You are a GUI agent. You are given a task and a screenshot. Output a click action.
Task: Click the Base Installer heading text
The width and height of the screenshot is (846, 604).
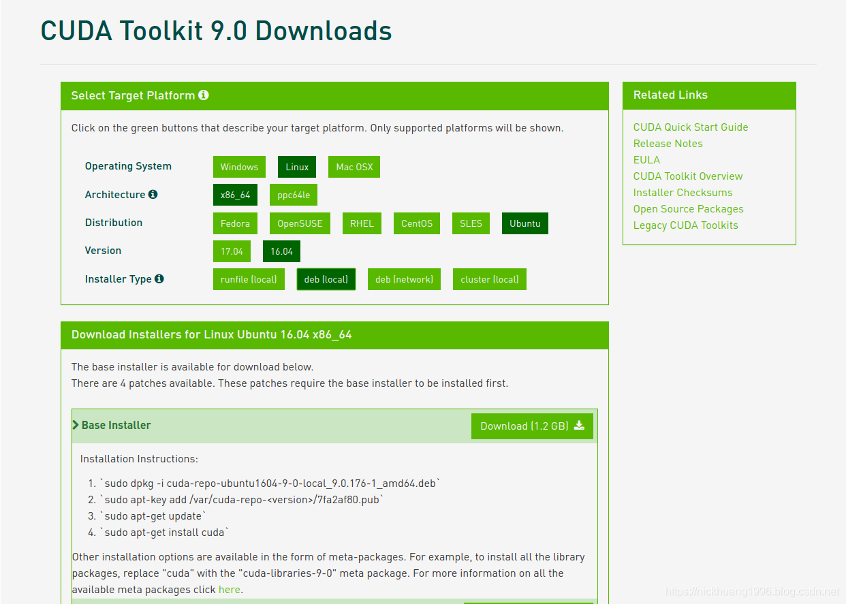116,425
